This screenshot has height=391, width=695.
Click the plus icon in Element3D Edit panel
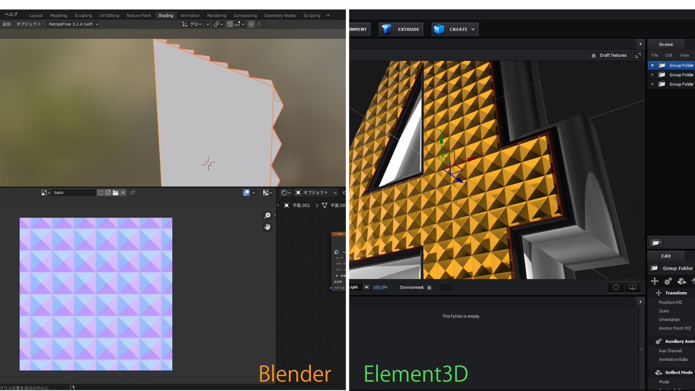[x=655, y=281]
